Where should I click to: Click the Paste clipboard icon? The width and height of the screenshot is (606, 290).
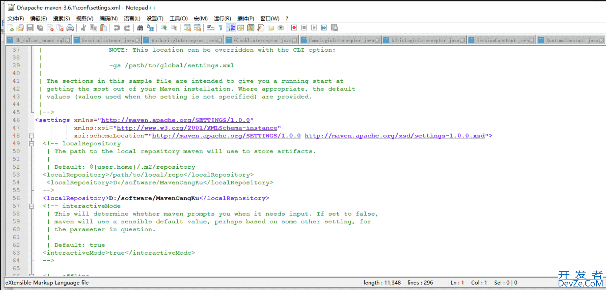click(104, 28)
